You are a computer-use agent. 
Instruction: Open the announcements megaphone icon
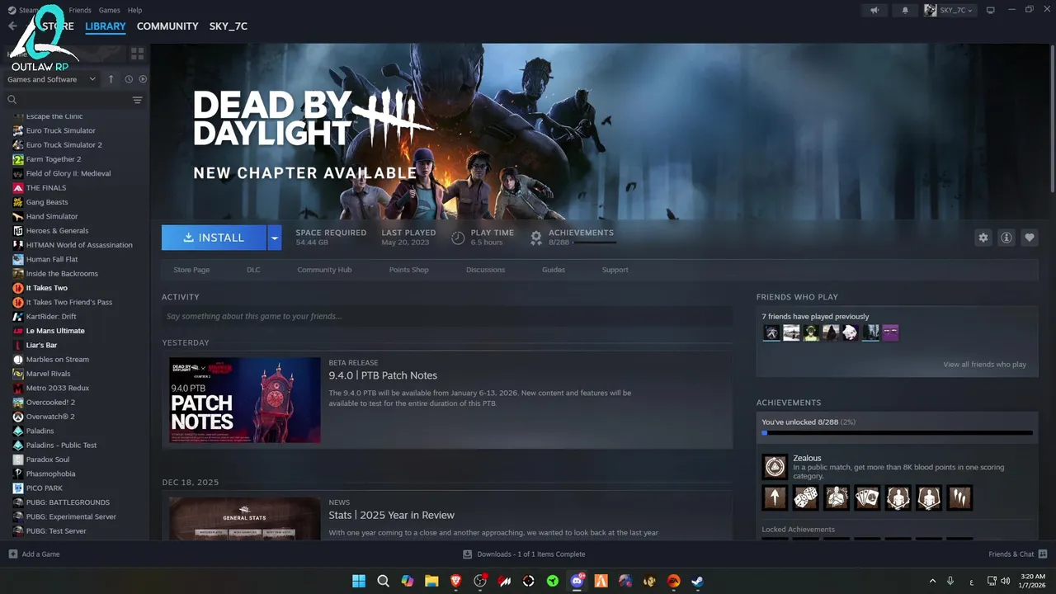click(875, 10)
